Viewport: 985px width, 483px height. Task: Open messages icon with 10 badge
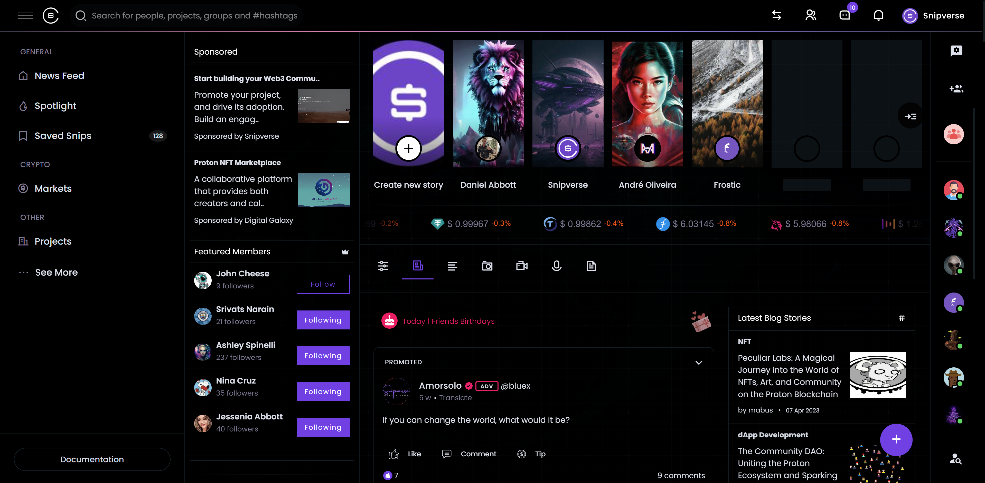[x=845, y=15]
